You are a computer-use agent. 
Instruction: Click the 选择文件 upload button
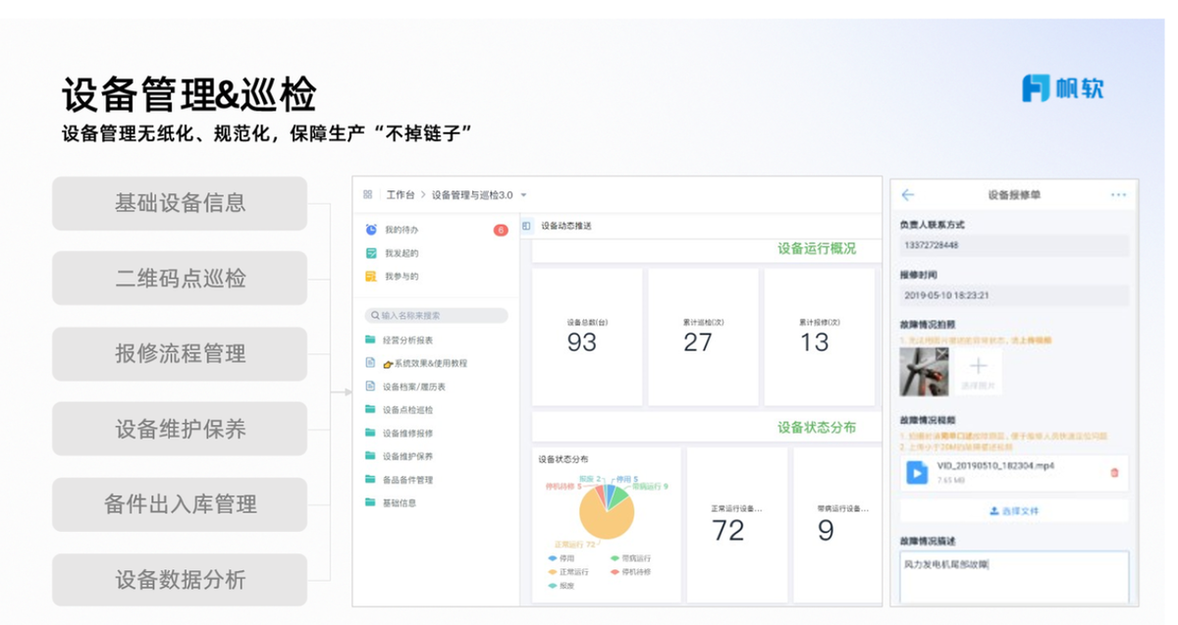(x=1014, y=511)
